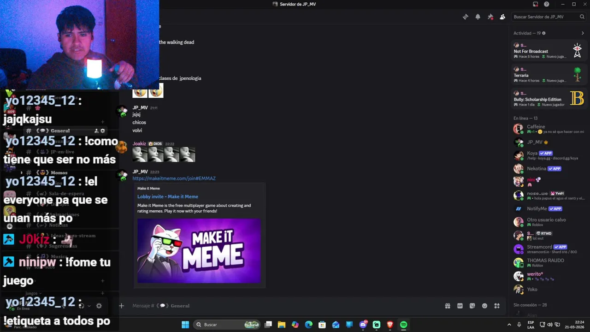
Task: Click the plus attachment button
Action: [121, 306]
